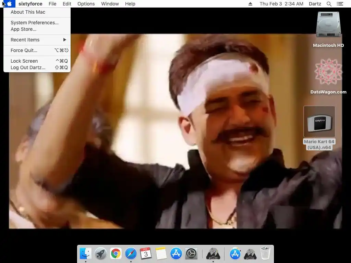Open Spotlight search magnifier icon
Screen dimensions: 351x263
click(329, 4)
